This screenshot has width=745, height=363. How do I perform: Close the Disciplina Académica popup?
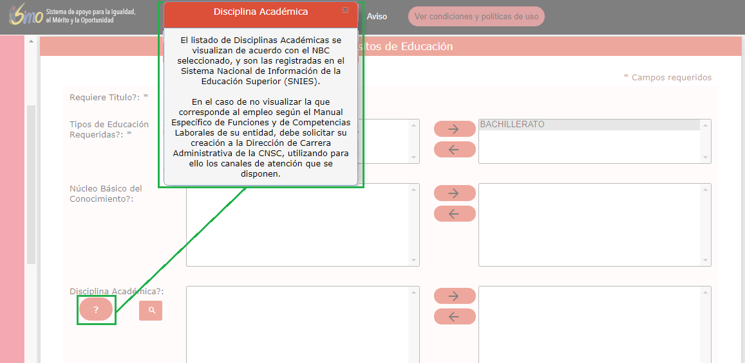click(x=346, y=10)
